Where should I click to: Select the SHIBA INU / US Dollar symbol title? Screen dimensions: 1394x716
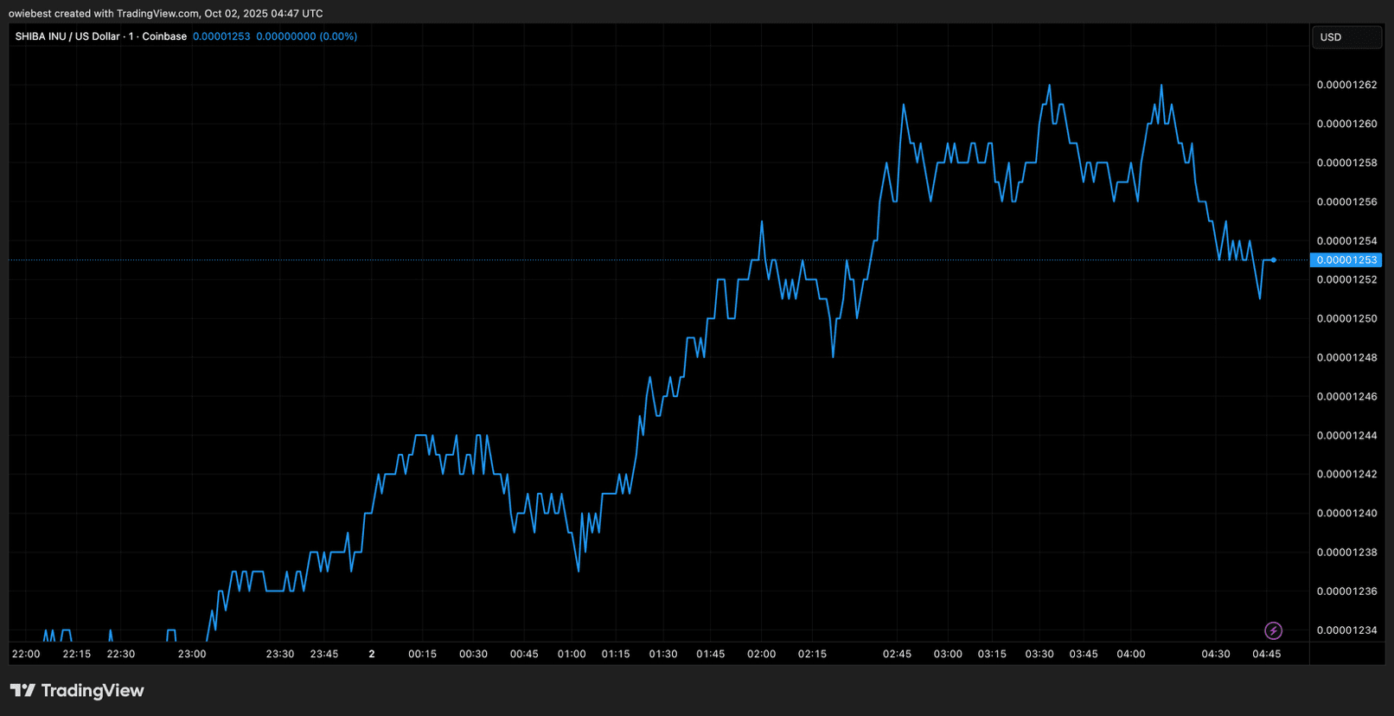click(x=67, y=36)
